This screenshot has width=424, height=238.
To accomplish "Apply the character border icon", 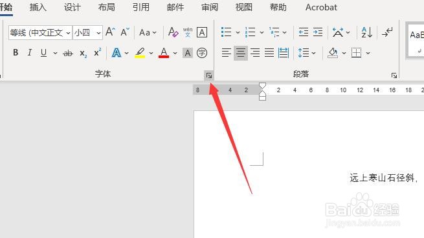I will 202,32.
